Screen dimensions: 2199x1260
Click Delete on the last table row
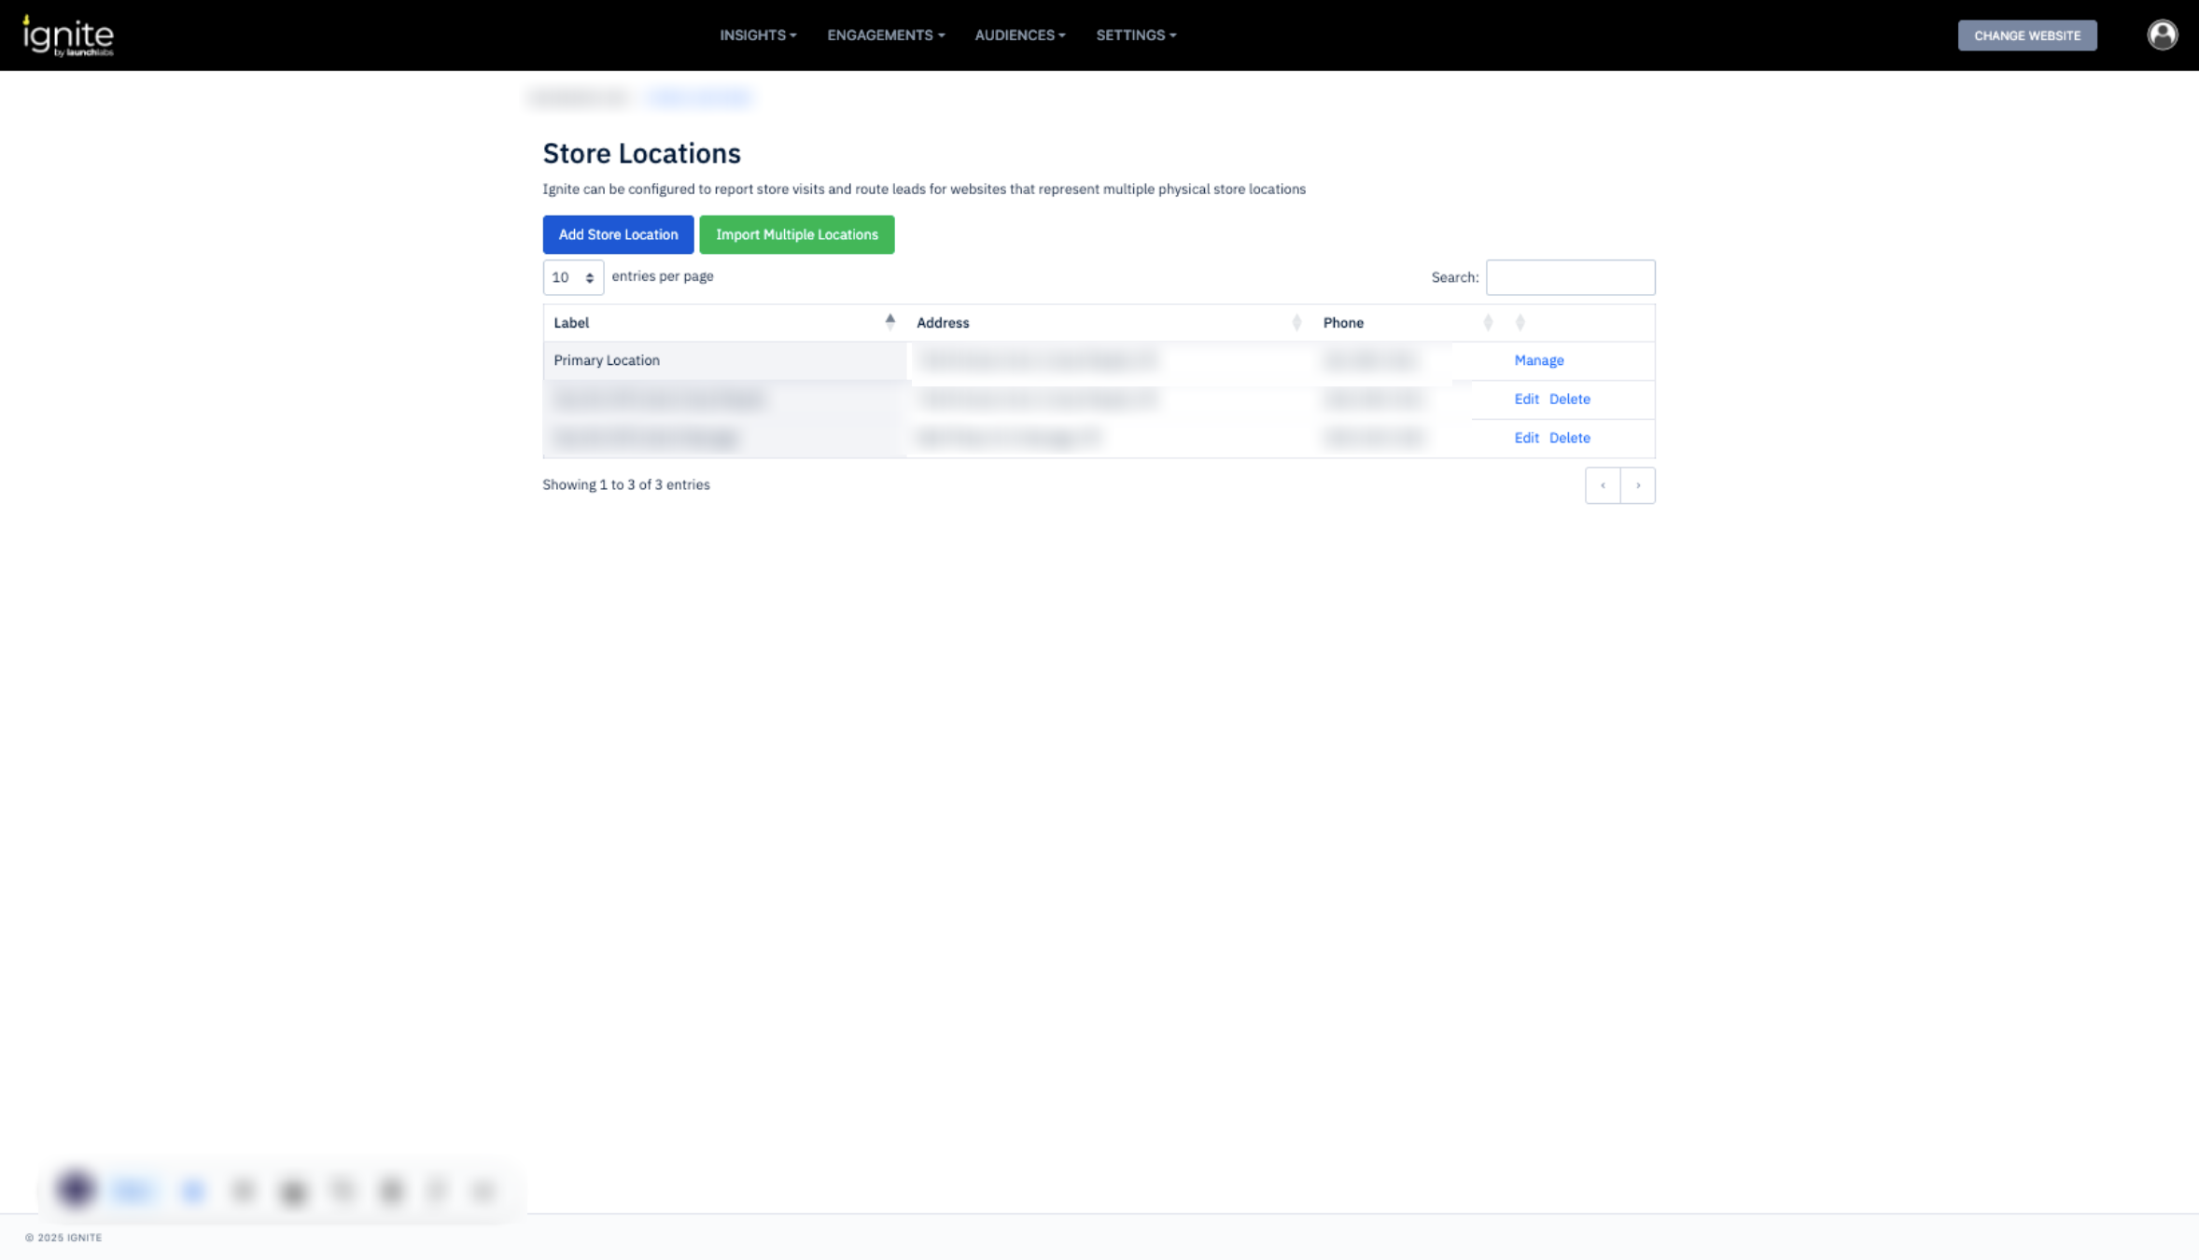1569,438
